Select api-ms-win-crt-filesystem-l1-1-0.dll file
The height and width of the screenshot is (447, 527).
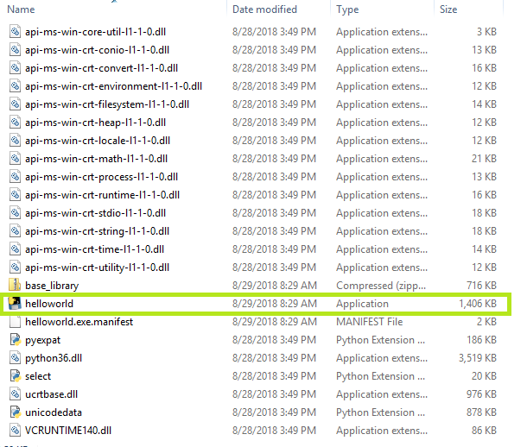coord(107,104)
